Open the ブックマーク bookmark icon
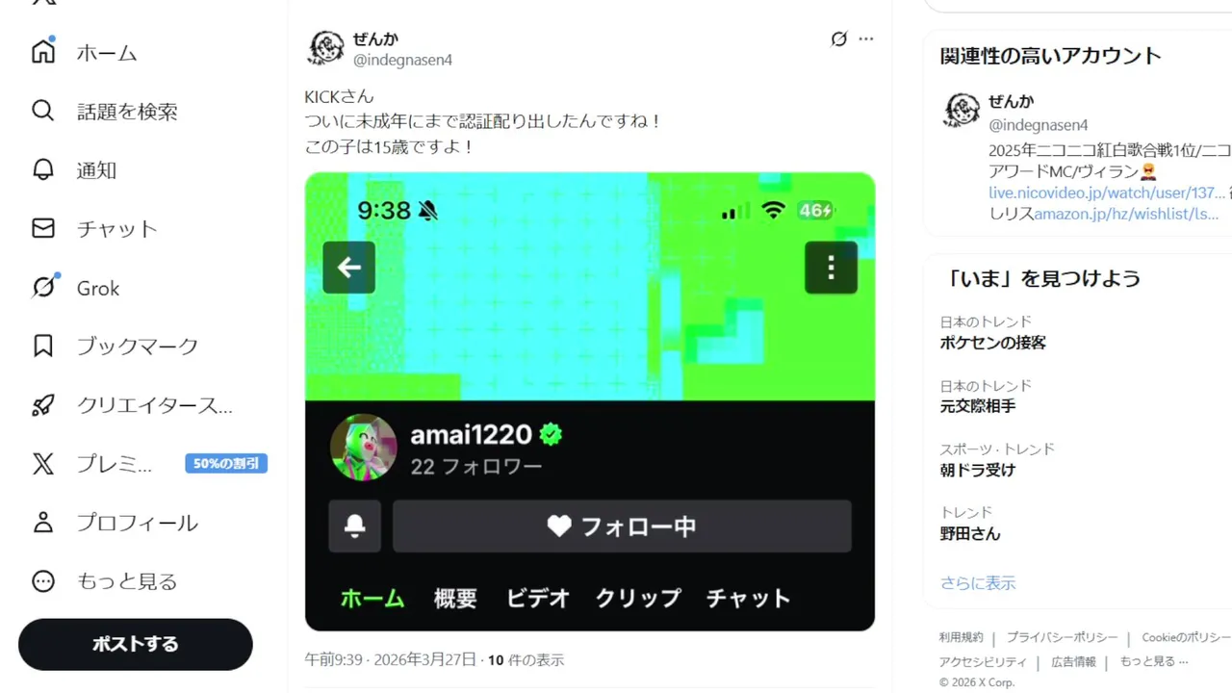This screenshot has height=693, width=1232. [43, 346]
